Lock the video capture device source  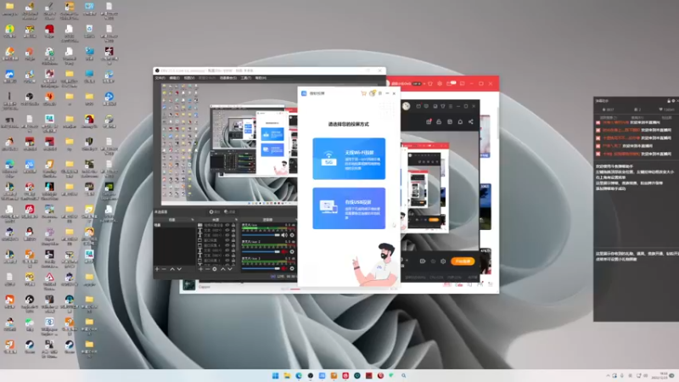(233, 225)
